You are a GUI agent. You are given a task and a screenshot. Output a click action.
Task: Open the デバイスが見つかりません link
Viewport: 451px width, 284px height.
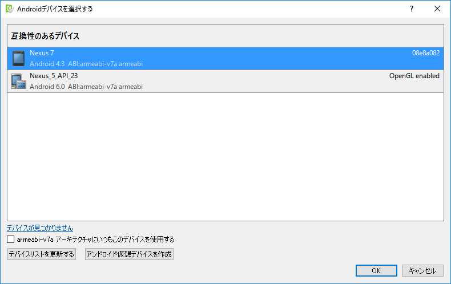[x=40, y=228]
